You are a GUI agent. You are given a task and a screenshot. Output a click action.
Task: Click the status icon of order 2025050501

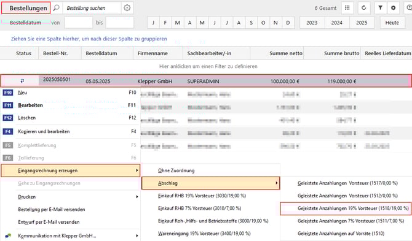tap(22, 81)
